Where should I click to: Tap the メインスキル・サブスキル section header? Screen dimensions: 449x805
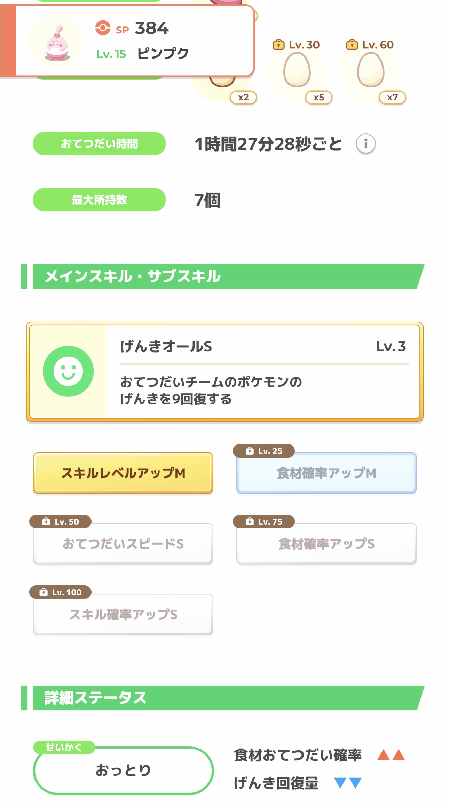223,277
